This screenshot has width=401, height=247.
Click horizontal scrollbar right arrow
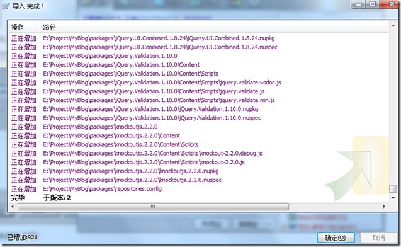click(x=384, y=206)
